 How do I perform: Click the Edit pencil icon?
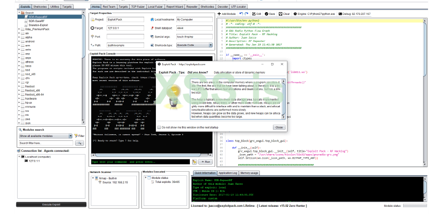tap(253, 14)
